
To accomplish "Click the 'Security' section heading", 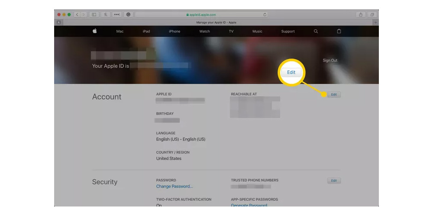I will pos(105,182).
